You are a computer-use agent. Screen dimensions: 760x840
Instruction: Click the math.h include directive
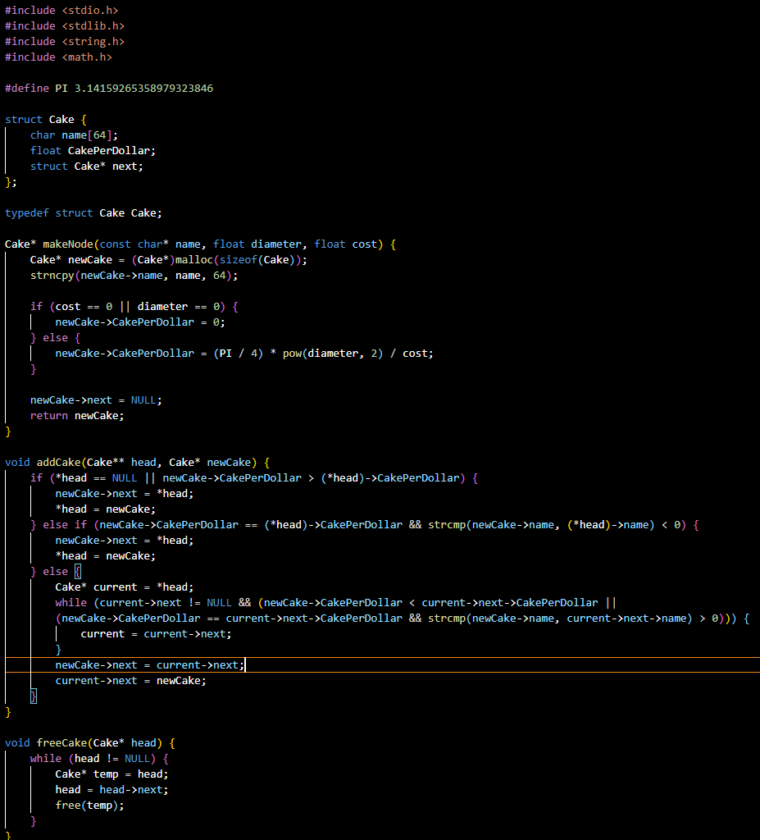(57, 57)
